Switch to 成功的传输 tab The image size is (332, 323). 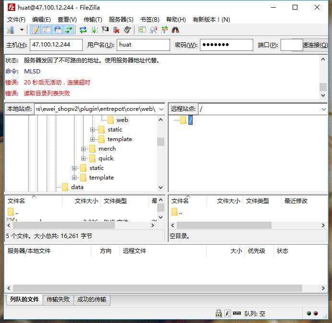[x=92, y=299]
